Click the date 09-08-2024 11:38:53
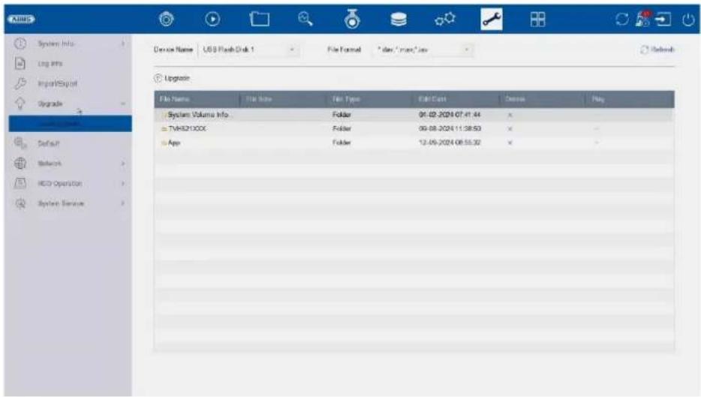This screenshot has width=701, height=397. (x=450, y=129)
